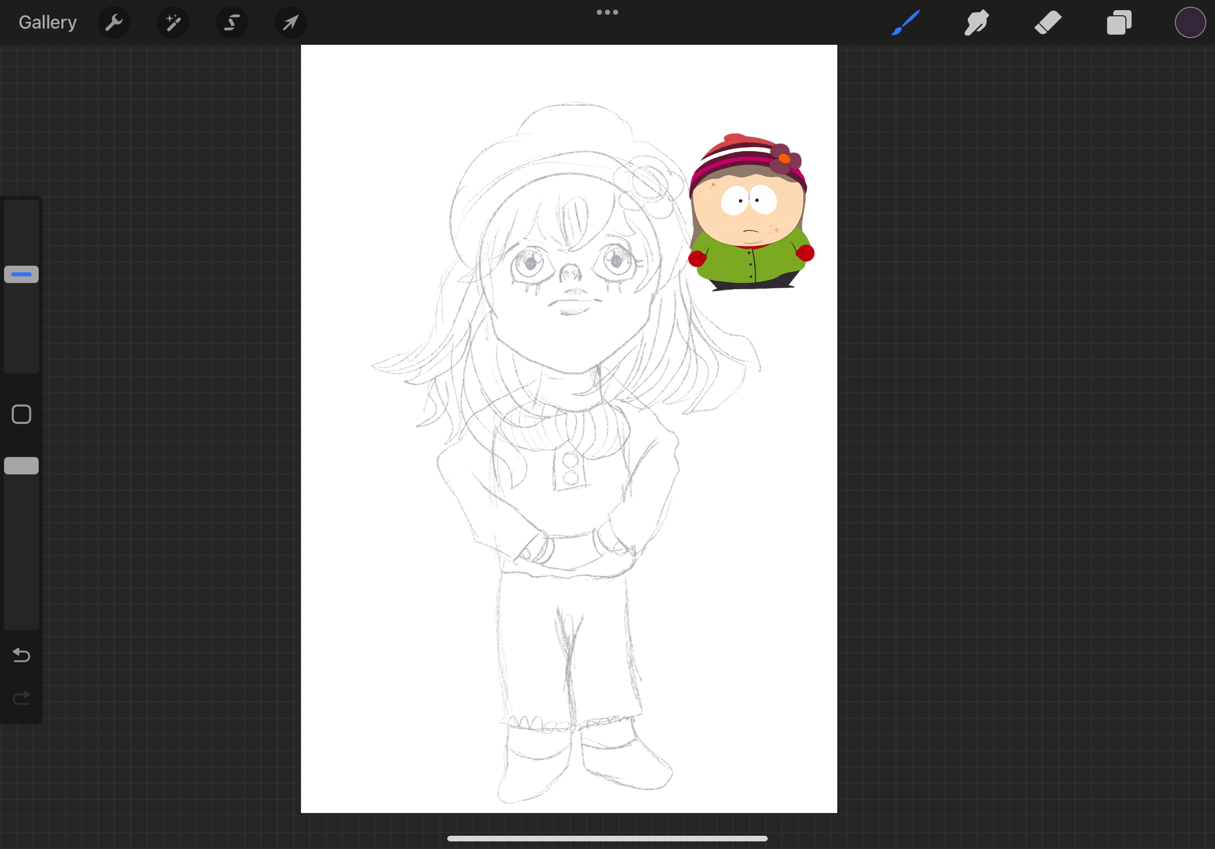Open the active color picker
Viewport: 1215px width, 849px height.
click(x=1190, y=22)
